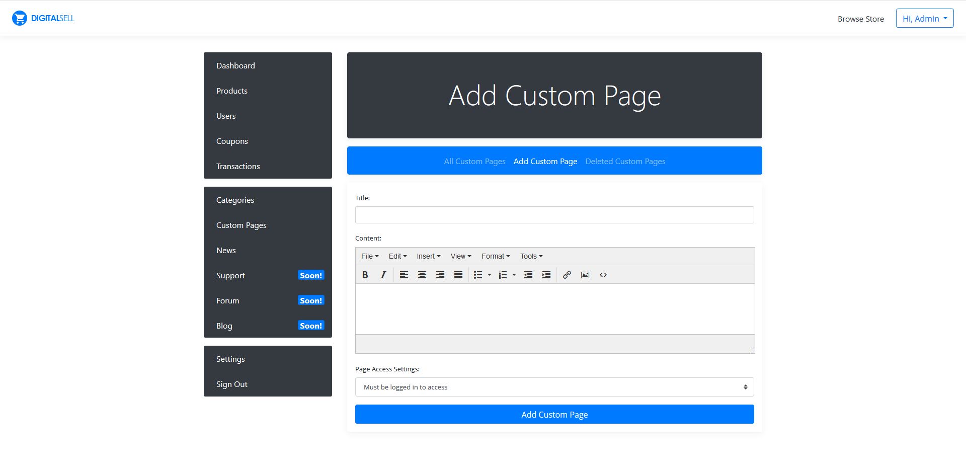Increase indent in the editor toolbar
Image resolution: width=966 pixels, height=473 pixels.
pyautogui.click(x=546, y=275)
